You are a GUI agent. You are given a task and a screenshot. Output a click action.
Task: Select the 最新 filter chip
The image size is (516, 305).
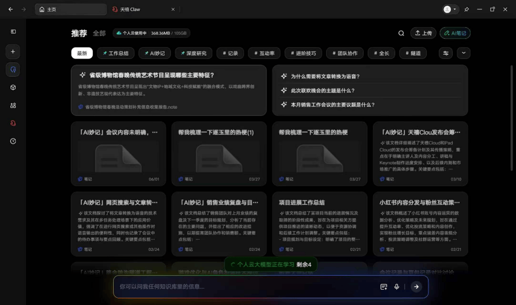pos(82,53)
